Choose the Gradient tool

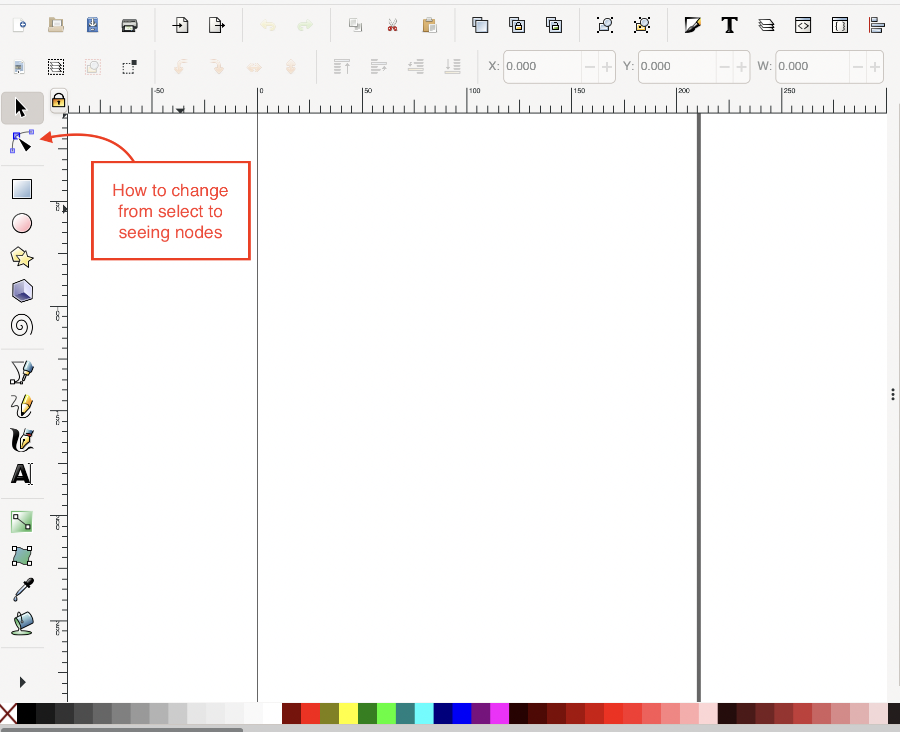click(x=21, y=521)
